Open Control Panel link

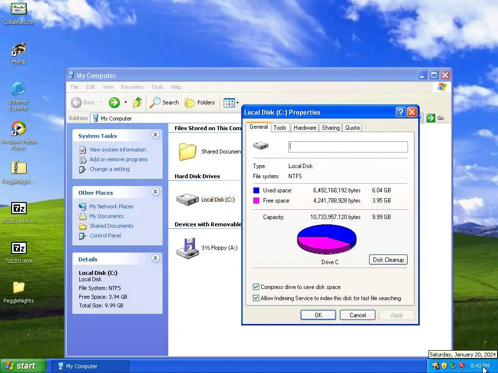pyautogui.click(x=105, y=236)
